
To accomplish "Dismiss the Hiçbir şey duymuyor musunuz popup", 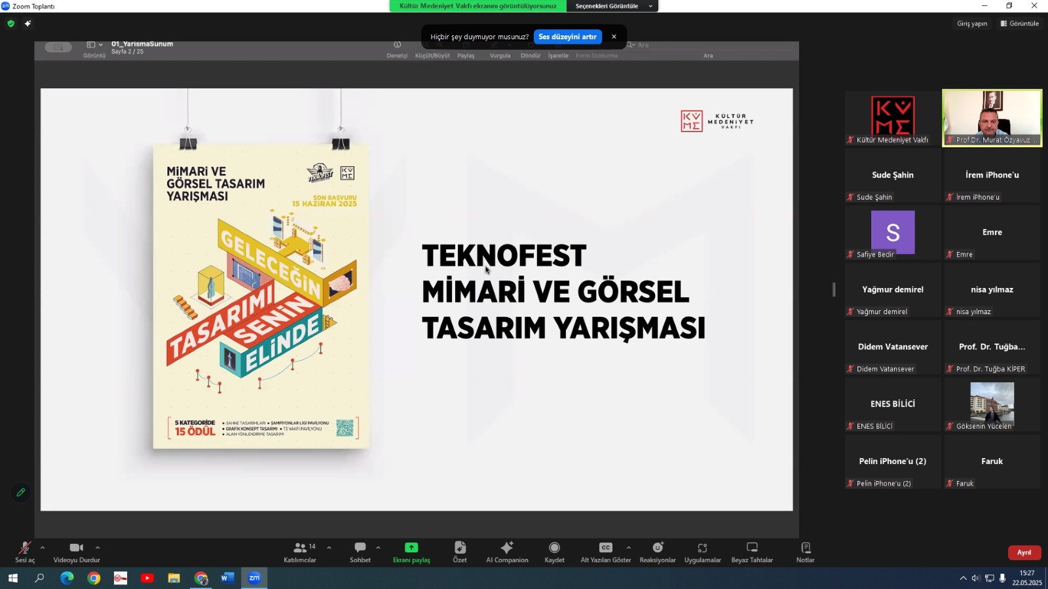I will click(x=614, y=37).
